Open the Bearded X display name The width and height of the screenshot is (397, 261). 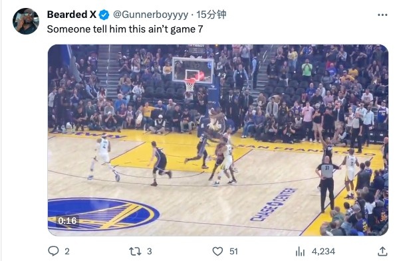72,15
